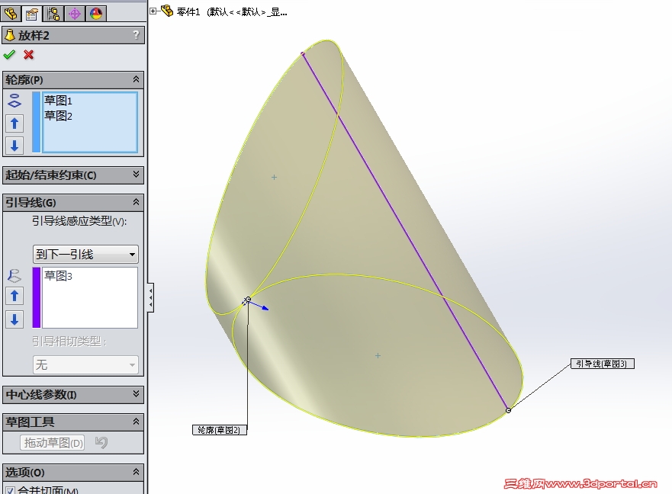Move profile up with arrow button

14,124
